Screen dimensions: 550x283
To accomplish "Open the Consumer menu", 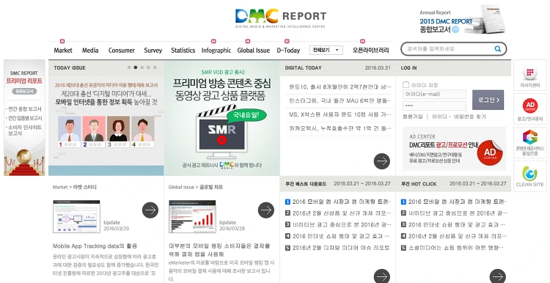I will (x=121, y=51).
